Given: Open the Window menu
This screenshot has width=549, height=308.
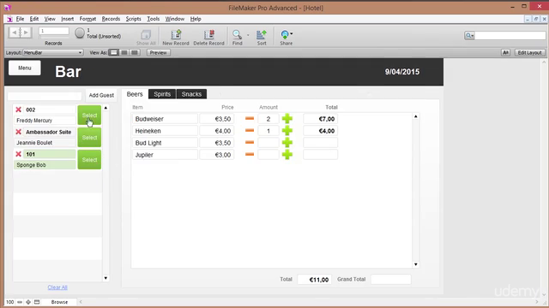Looking at the screenshot, I should coord(175,19).
